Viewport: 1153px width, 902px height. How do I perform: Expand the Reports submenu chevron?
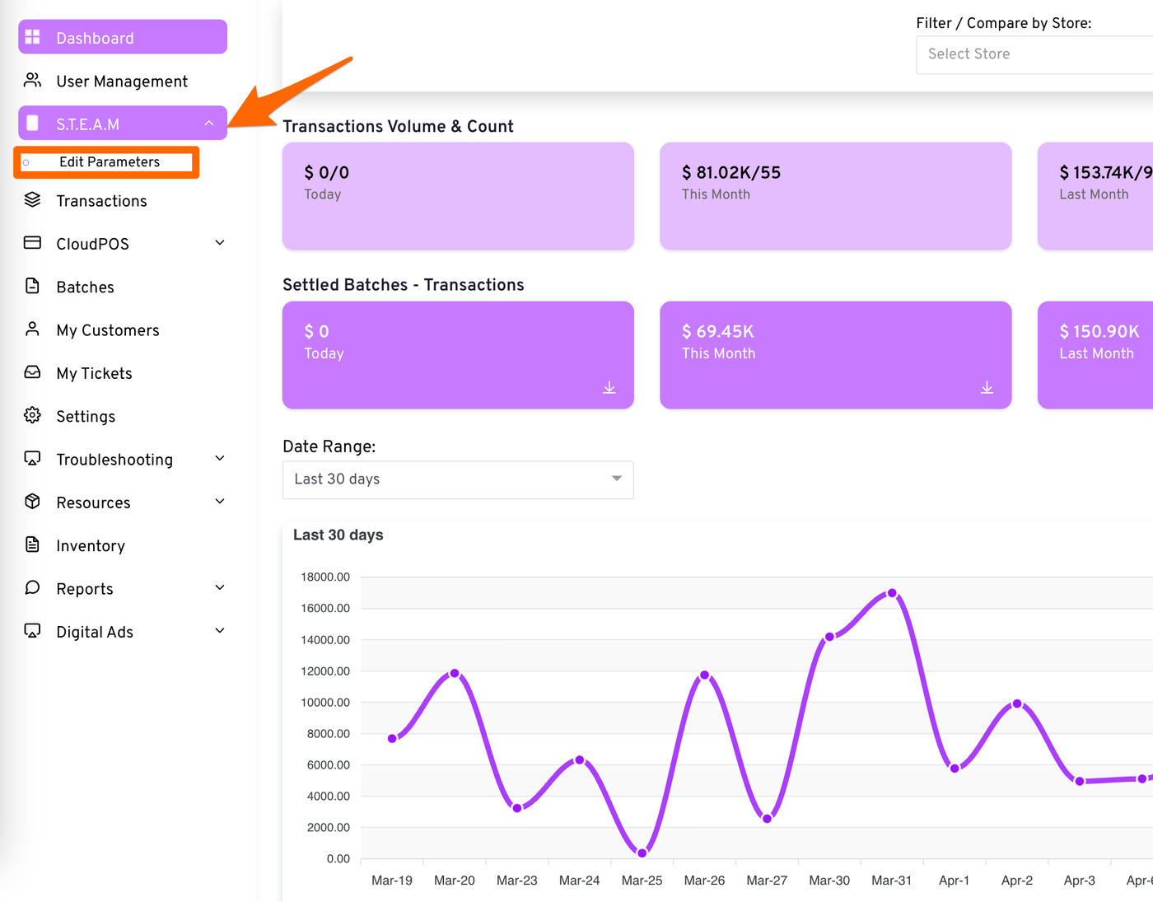click(220, 588)
